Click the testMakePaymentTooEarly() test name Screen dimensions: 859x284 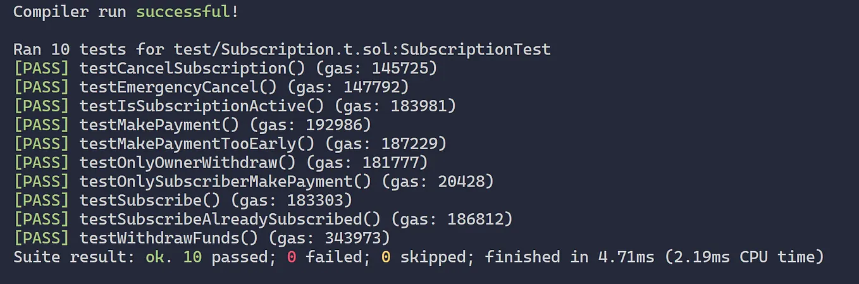pos(188,144)
